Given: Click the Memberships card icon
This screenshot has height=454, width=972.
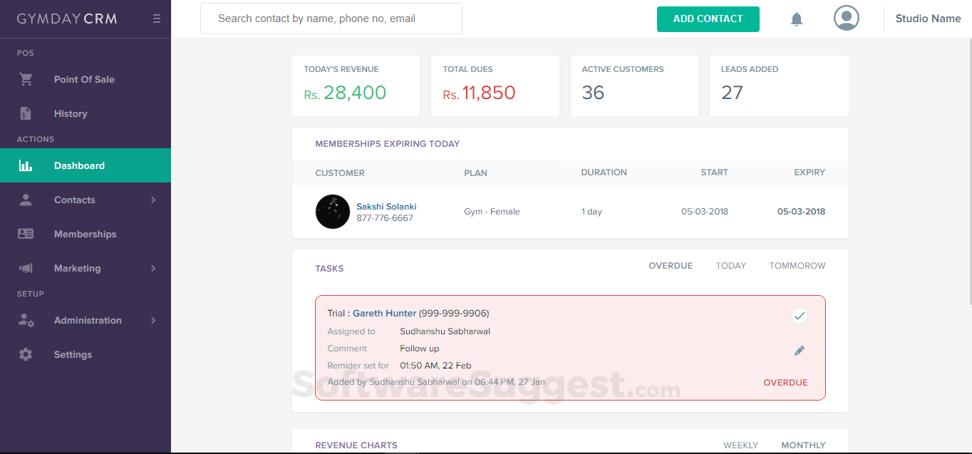Looking at the screenshot, I should (26, 234).
